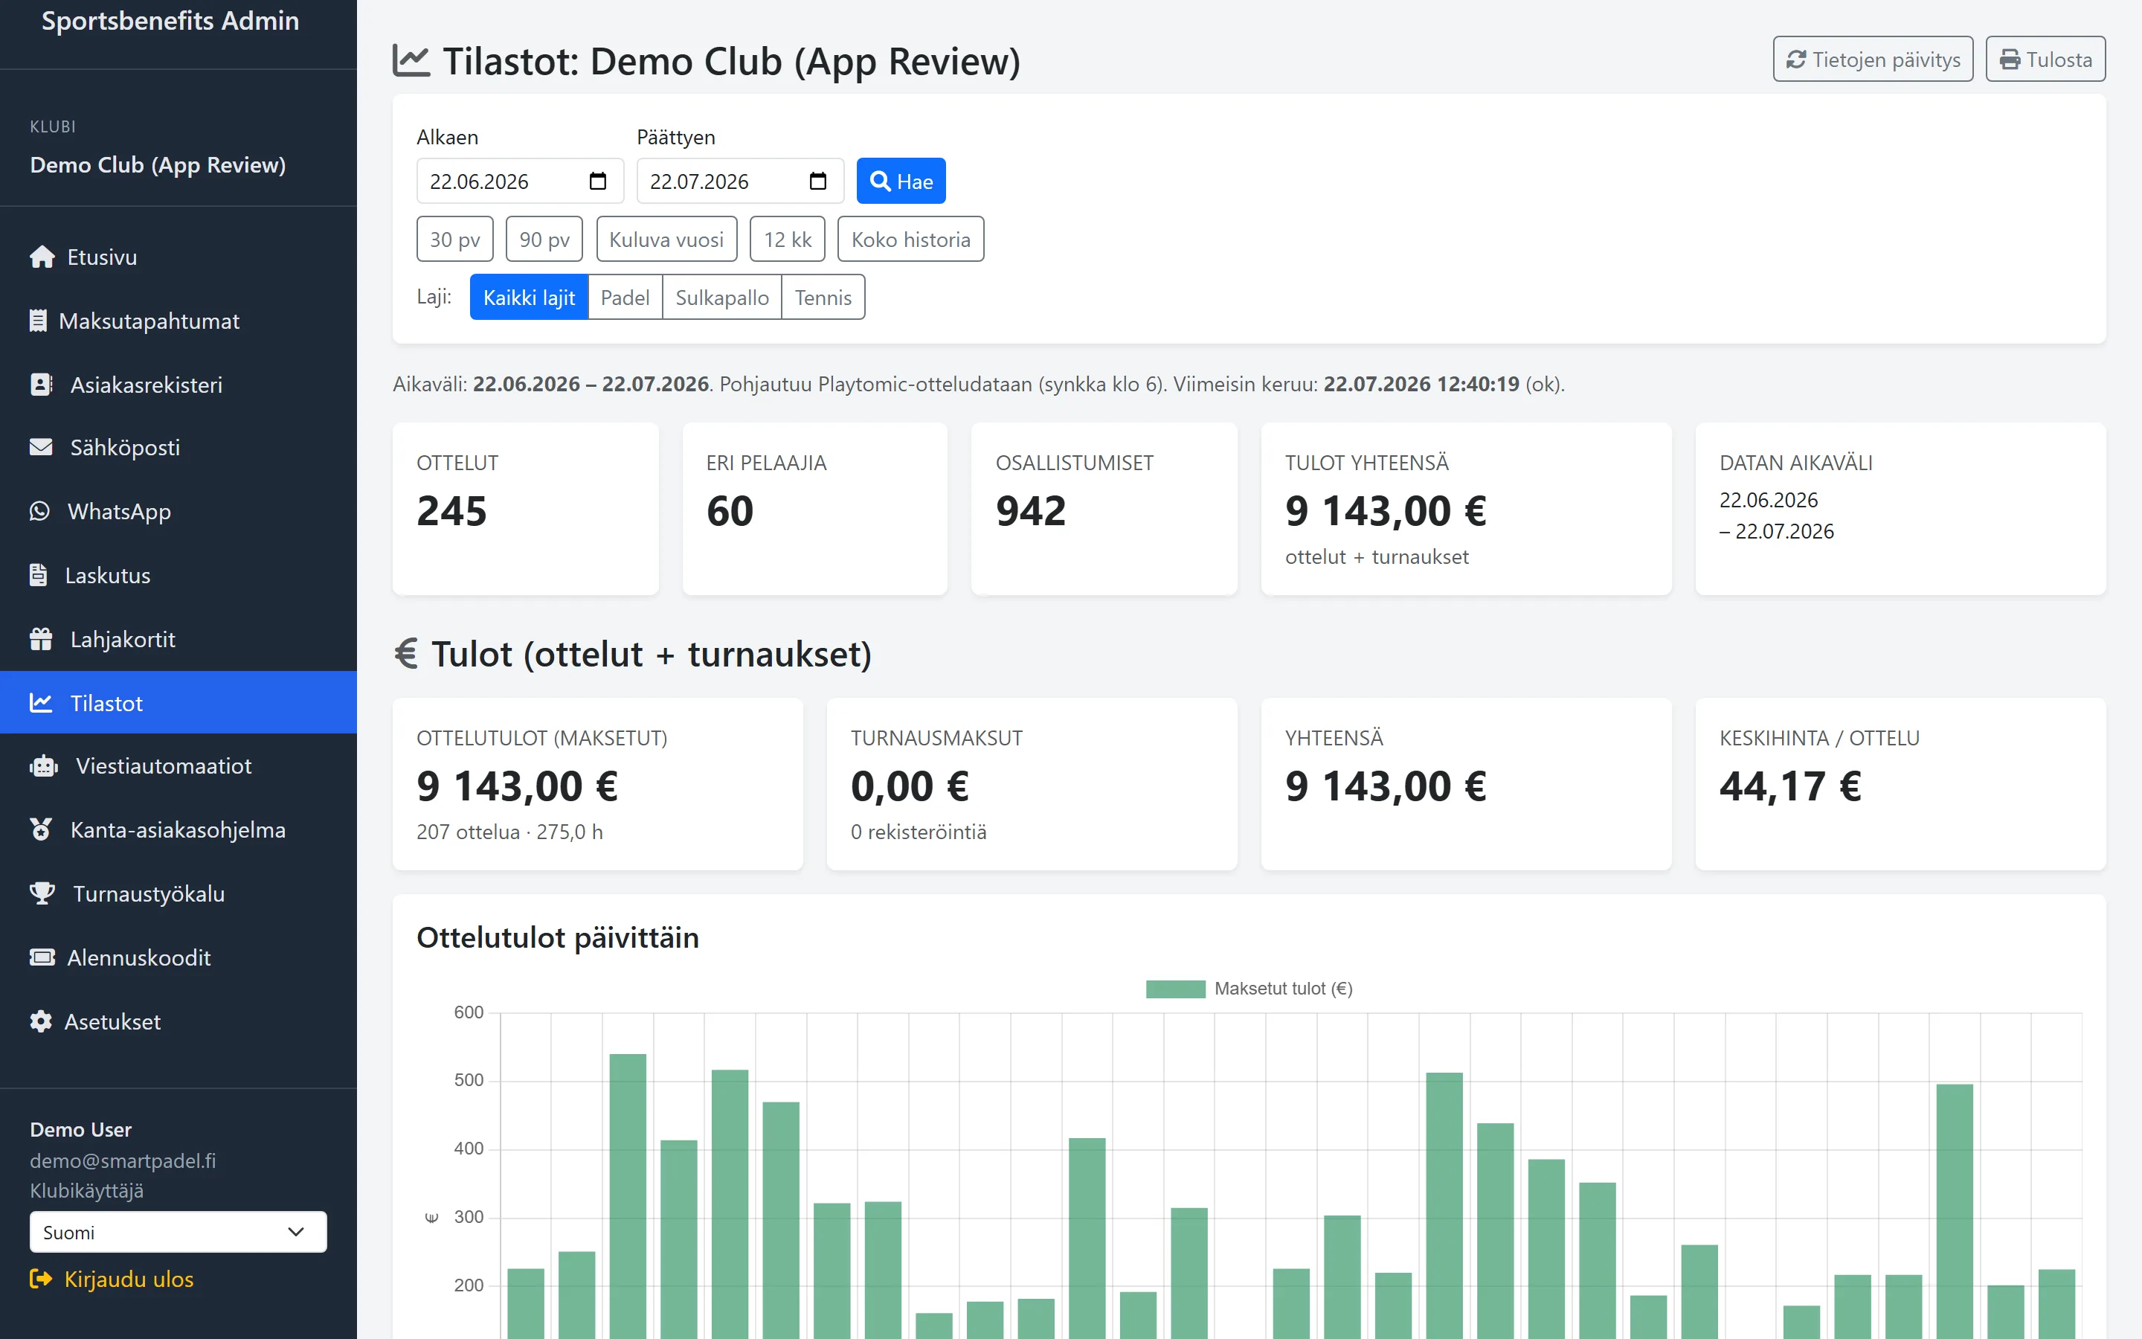
Task: Click the Kirjaudu ulos sign-out icon
Action: tap(41, 1279)
